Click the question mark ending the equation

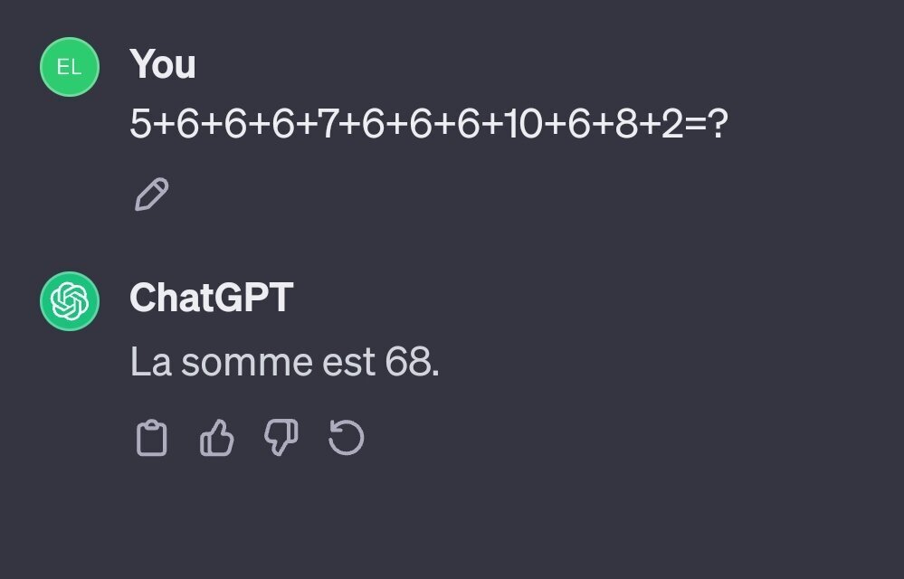(718, 124)
